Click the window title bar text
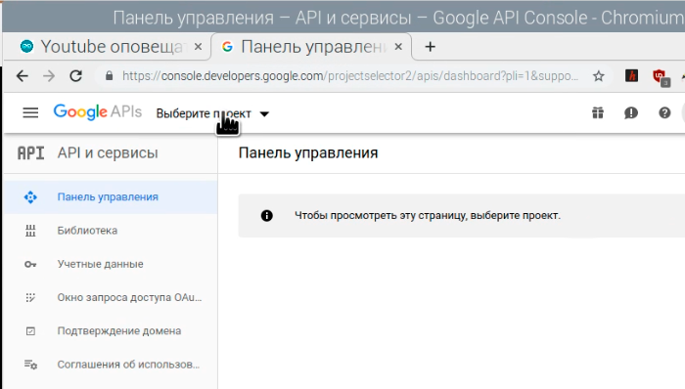 coord(397,18)
